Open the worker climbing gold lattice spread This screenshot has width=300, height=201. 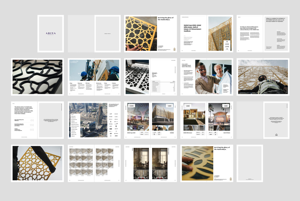tap(263, 77)
